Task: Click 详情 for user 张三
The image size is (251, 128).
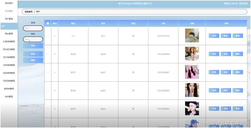Action: [214, 36]
